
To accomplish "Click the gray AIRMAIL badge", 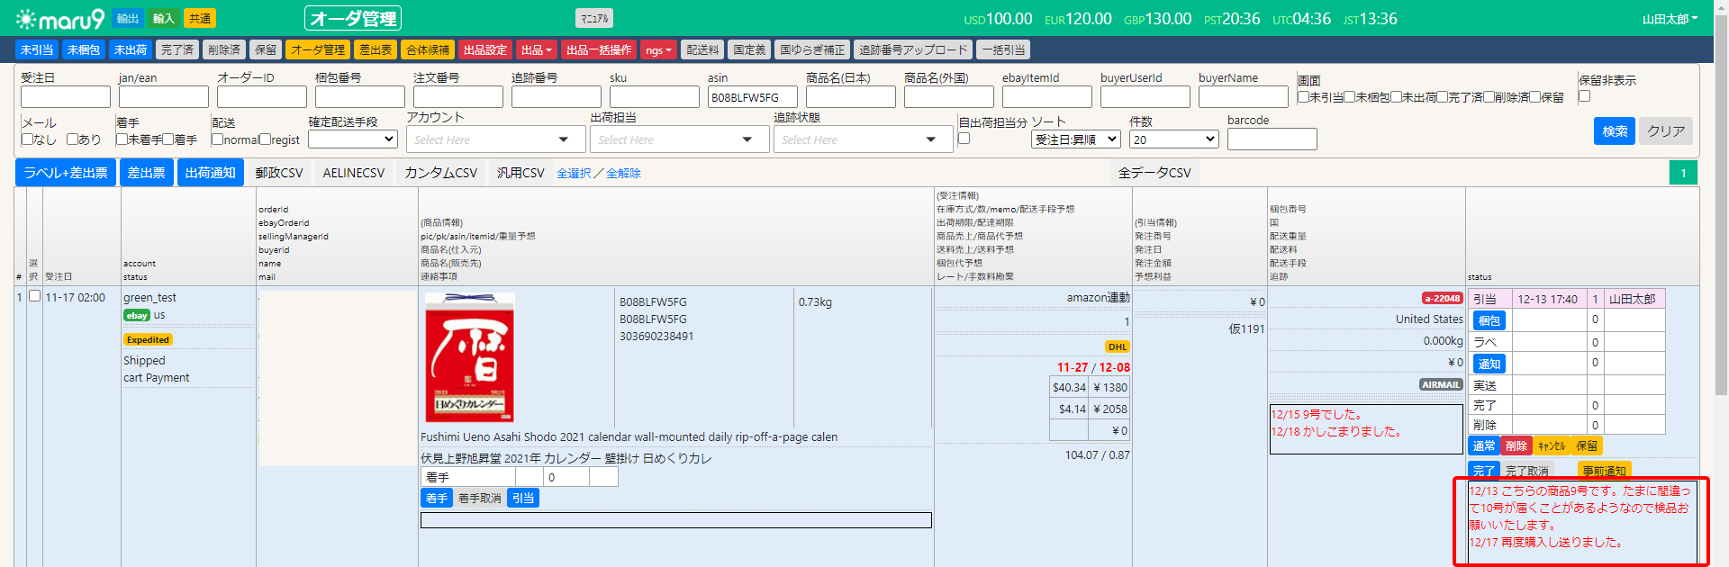I will (x=1440, y=385).
